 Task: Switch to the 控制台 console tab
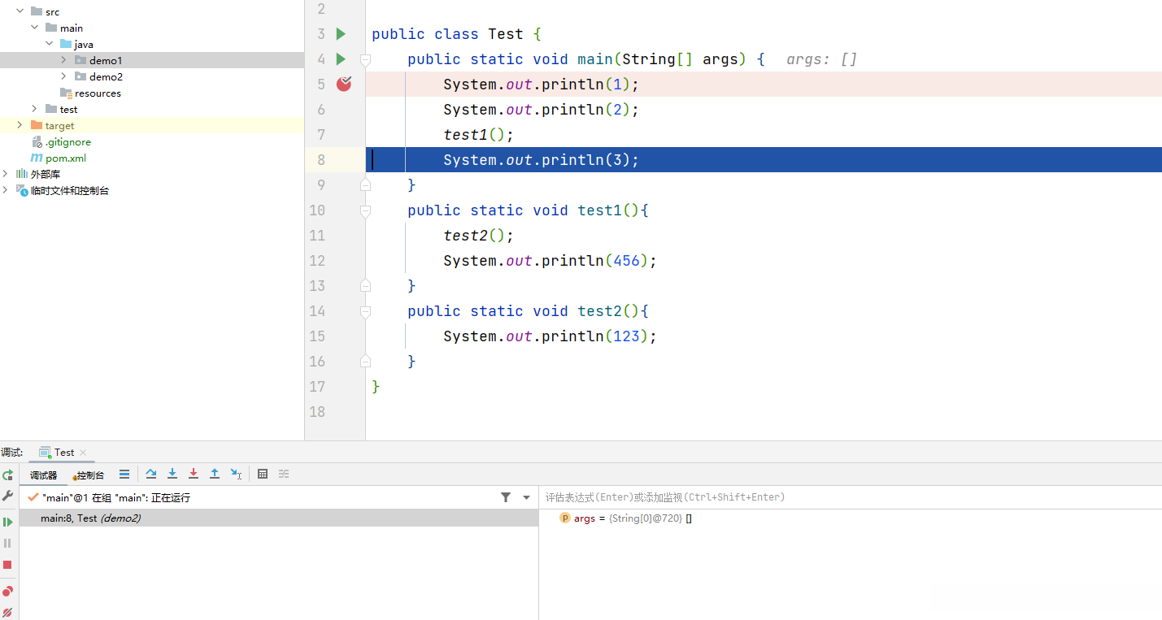(89, 475)
